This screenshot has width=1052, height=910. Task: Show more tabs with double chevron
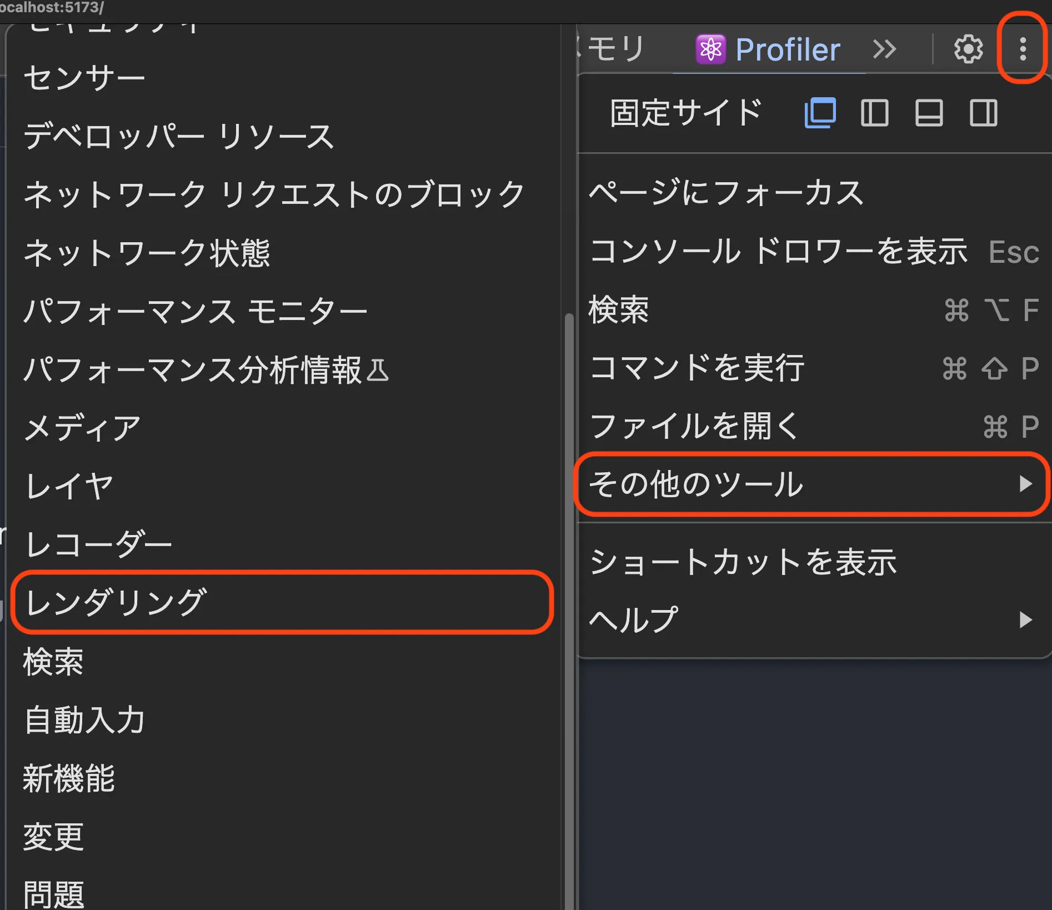pyautogui.click(x=884, y=49)
